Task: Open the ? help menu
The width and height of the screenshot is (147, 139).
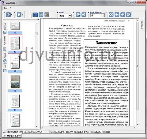Action: (10, 8)
